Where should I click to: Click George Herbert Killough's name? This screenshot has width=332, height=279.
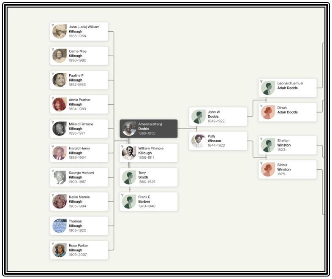(x=82, y=175)
